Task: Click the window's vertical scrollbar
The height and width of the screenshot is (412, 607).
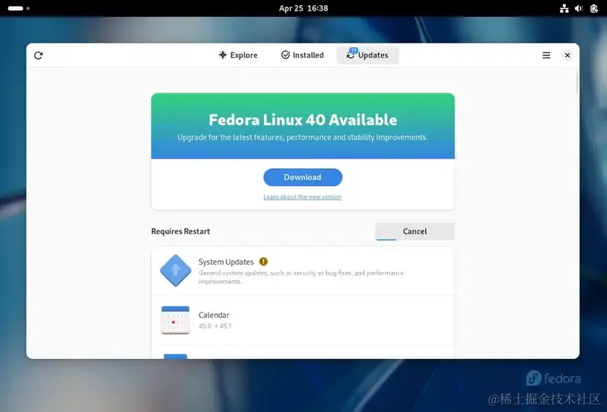Action: pyautogui.click(x=577, y=82)
